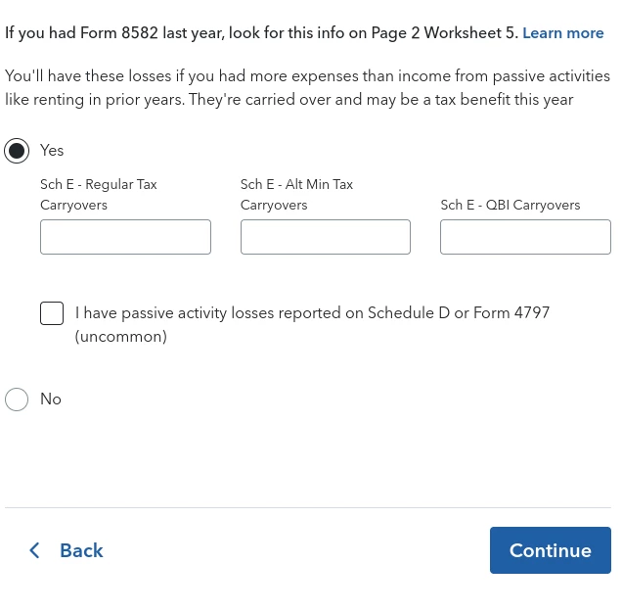Click the "Sch E - Alt Min Tax Carryovers" label
The image size is (622, 611).
(296, 195)
